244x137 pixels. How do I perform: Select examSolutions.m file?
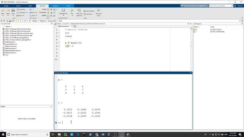coord(11,44)
